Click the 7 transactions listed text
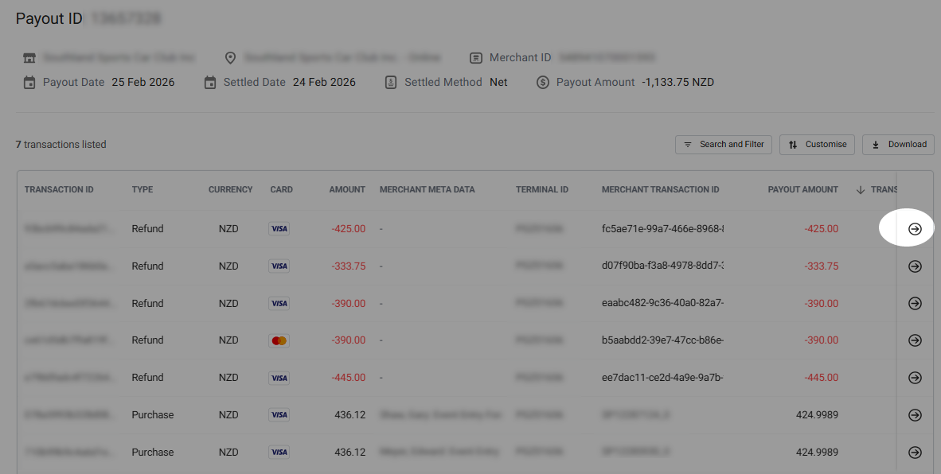The height and width of the screenshot is (474, 941). 61,145
